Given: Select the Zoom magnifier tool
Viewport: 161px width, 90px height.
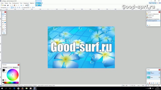Looking at the screenshot, I should (x=5, y=18).
